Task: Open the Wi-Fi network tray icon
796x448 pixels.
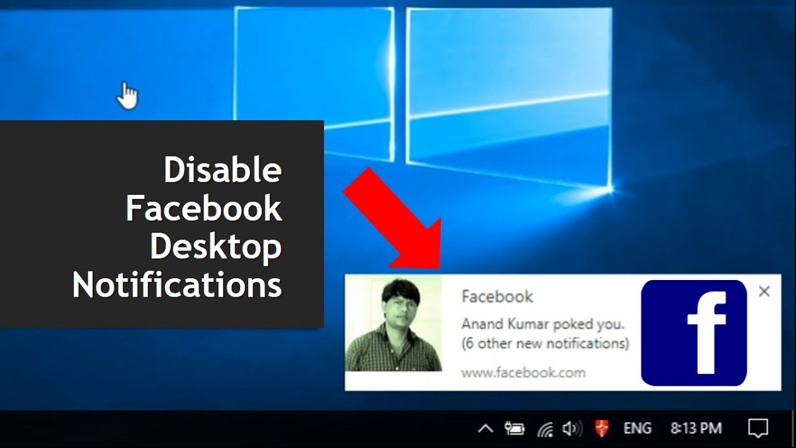Action: point(545,429)
